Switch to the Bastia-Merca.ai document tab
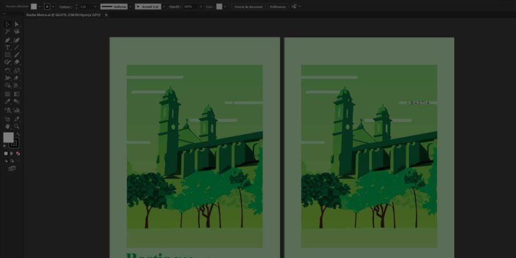Image resolution: width=516 pixels, height=258 pixels. (63, 15)
